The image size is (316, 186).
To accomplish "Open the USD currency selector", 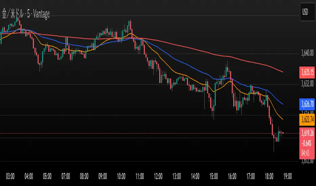I will 307,12.
